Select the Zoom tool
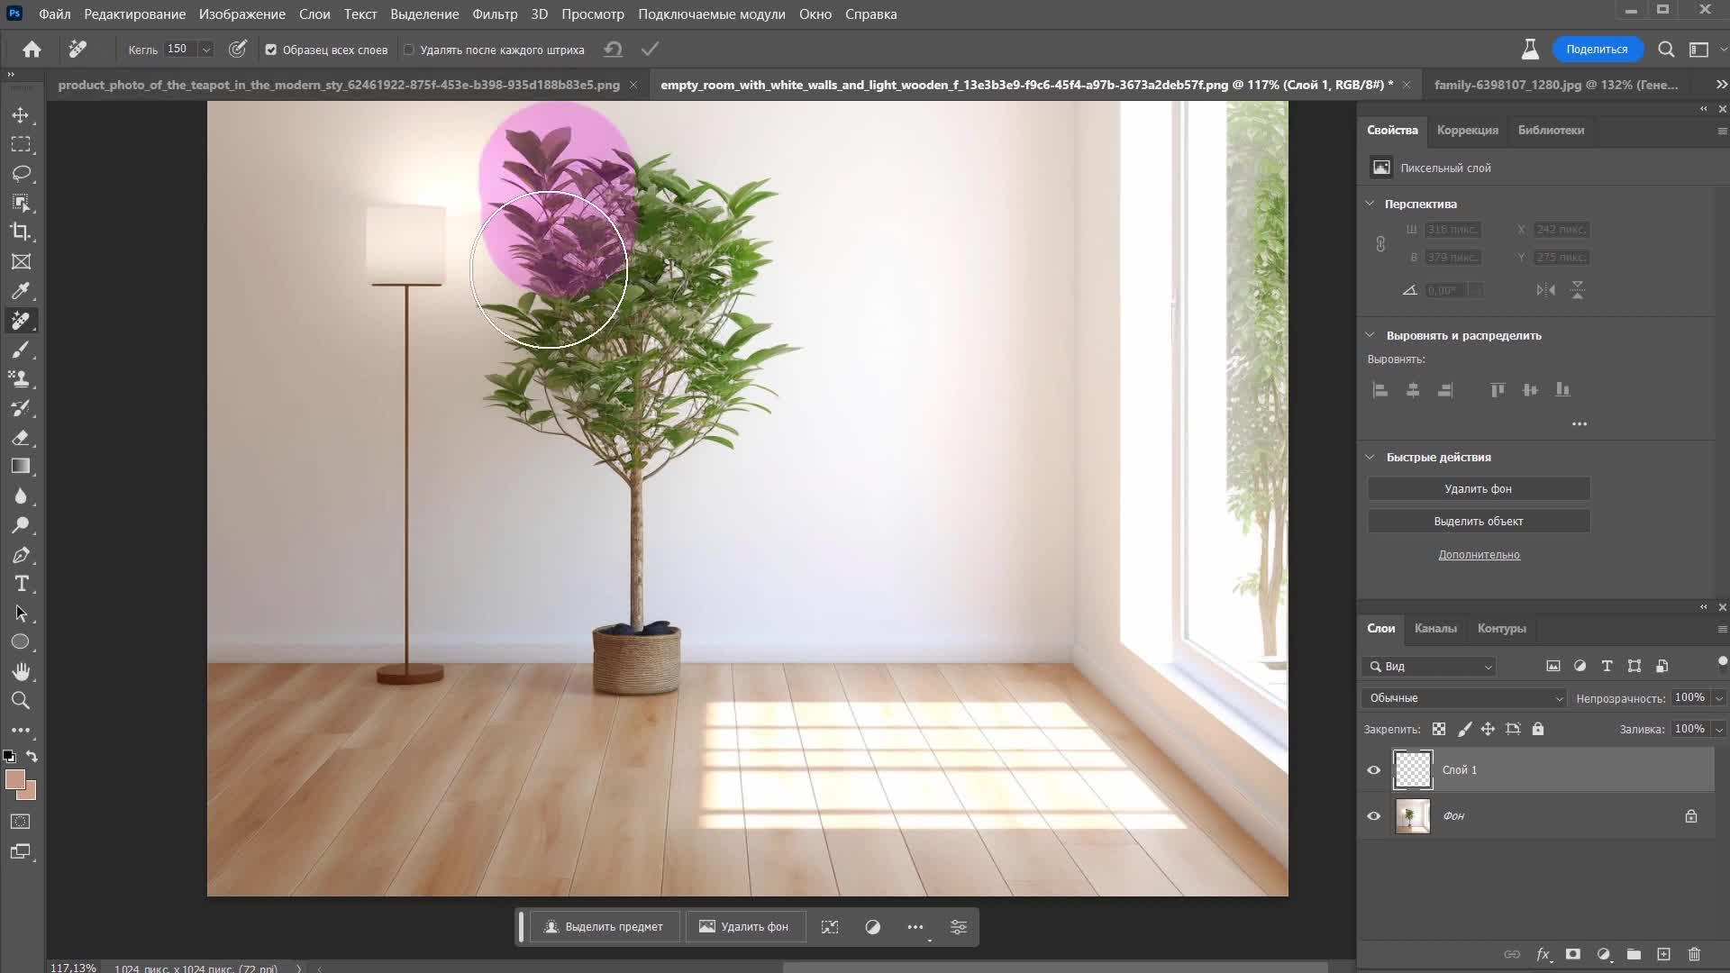The image size is (1730, 973). (x=21, y=700)
